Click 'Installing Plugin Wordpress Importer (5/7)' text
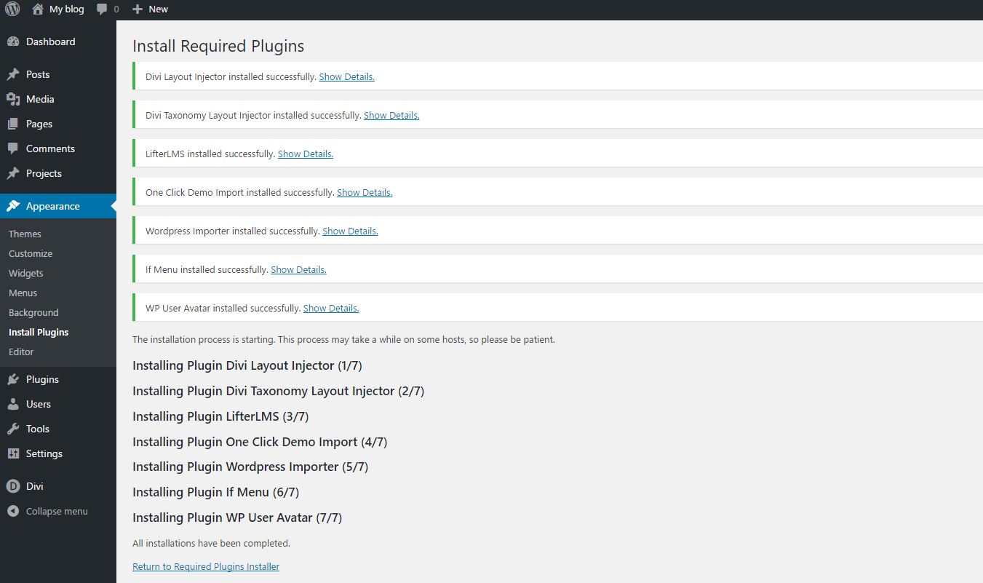Screen dimensions: 983x583 250,467
